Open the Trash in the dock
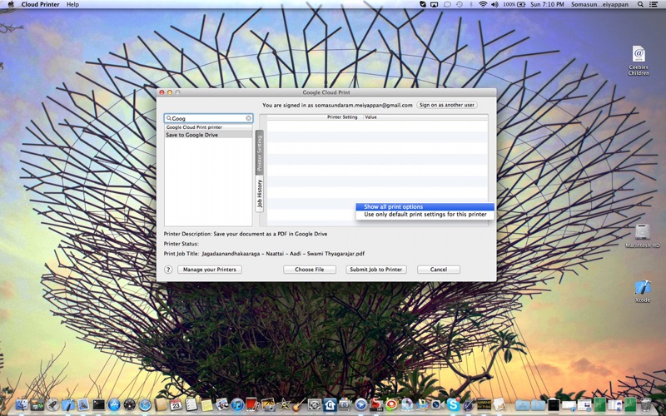This screenshot has height=416, width=666. coord(646,405)
